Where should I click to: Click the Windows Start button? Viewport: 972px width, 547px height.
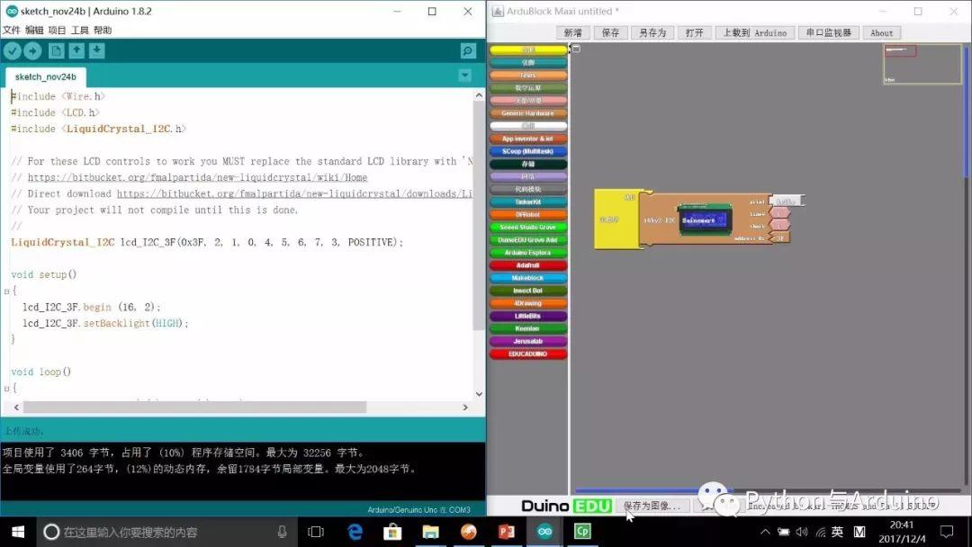pos(18,532)
